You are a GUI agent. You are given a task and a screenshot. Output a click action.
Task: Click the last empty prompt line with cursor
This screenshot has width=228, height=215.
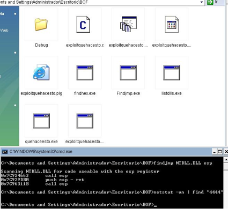pos(79,205)
